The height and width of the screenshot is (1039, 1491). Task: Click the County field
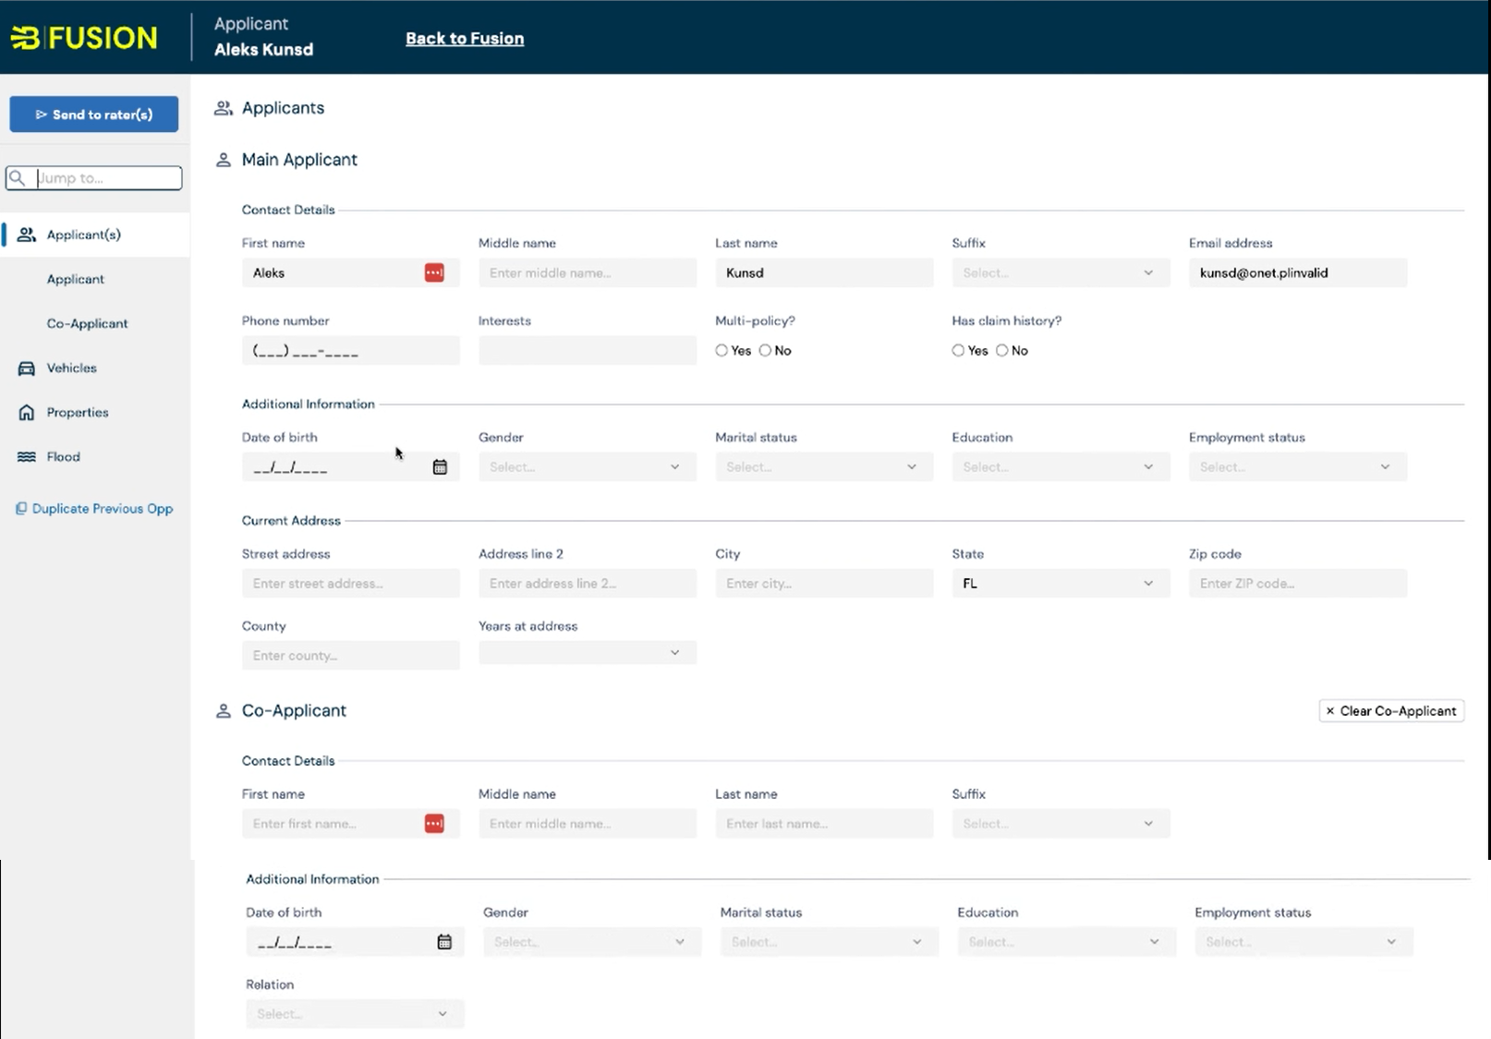coord(351,656)
